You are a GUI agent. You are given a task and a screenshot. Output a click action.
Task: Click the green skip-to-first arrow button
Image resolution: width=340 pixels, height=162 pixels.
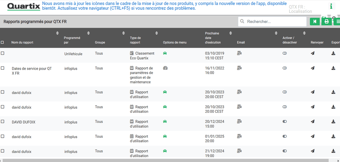coord(315,21)
